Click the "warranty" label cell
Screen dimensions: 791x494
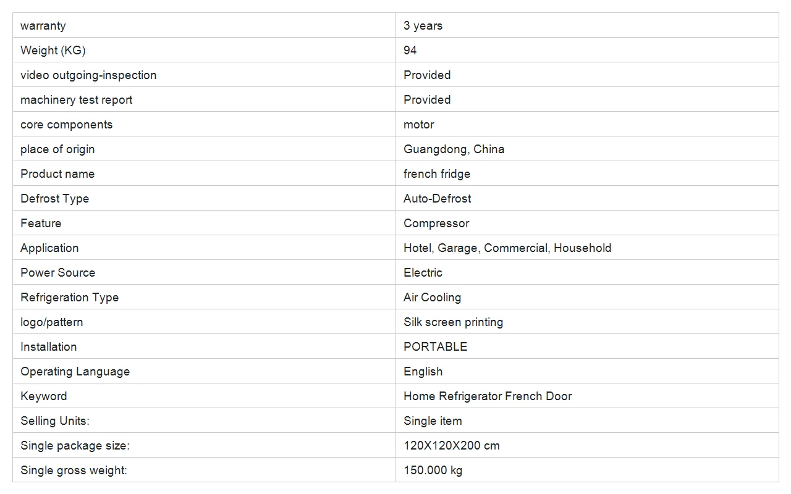43,25
